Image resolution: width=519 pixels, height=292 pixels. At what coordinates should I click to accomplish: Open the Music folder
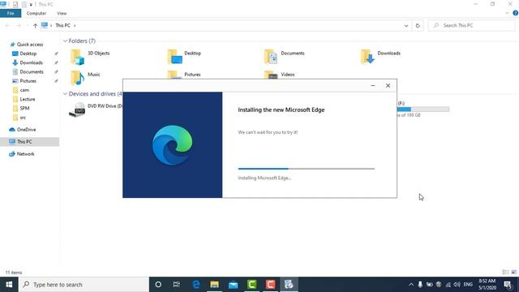point(85,78)
